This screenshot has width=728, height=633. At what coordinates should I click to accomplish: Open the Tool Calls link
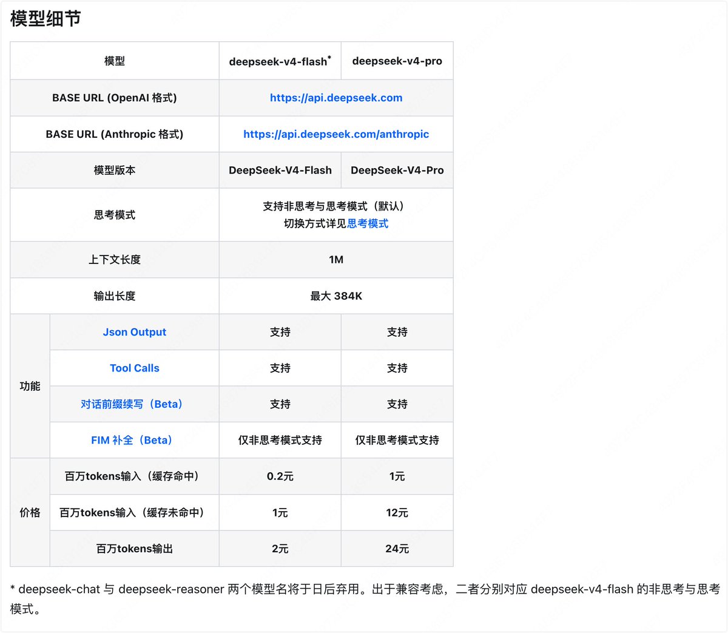135,368
